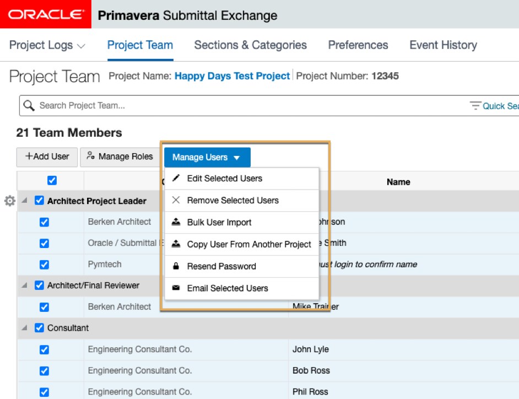Toggle the select-all checkbox in the table header

click(52, 181)
